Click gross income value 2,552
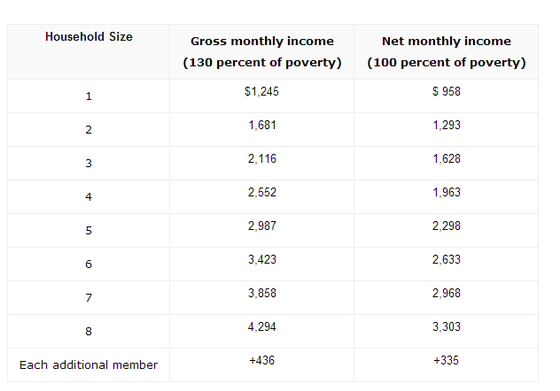Screen dimensions: 560x391 click(262, 193)
